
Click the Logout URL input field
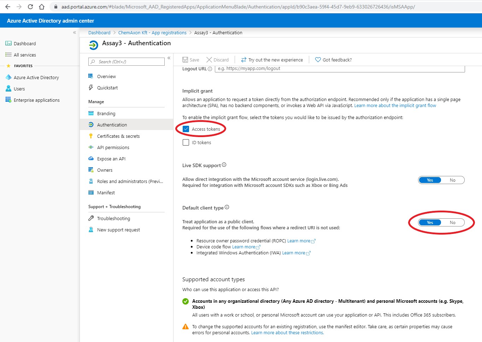point(339,69)
